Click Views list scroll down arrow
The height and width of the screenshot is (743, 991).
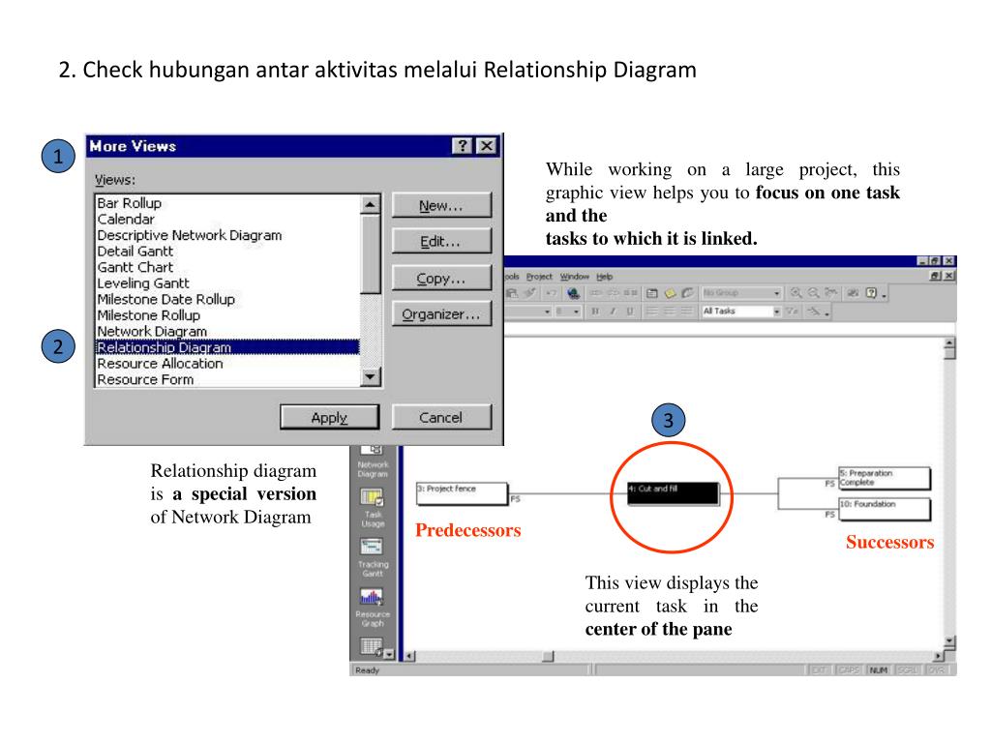click(371, 377)
